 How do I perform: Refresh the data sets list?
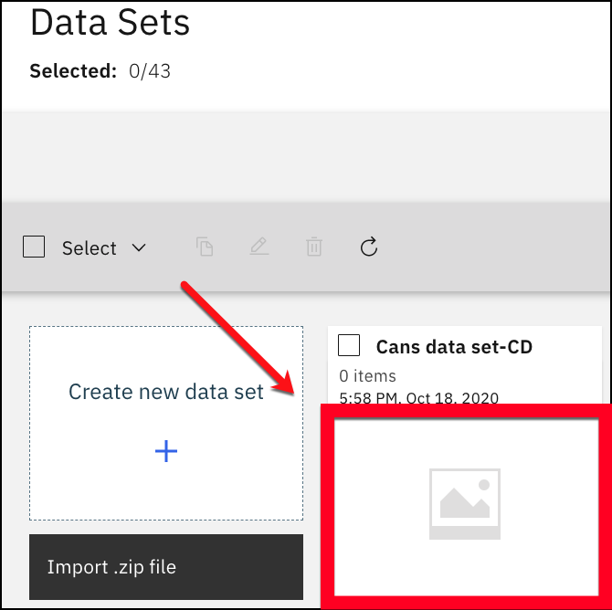[x=369, y=247]
